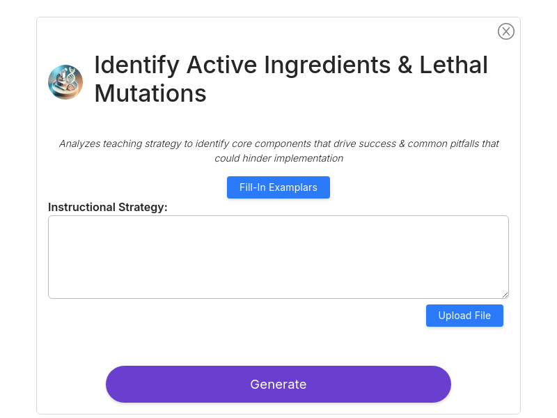The height and width of the screenshot is (418, 557).
Task: Click the diagonal grip in the textarea corner
Action: click(505, 295)
